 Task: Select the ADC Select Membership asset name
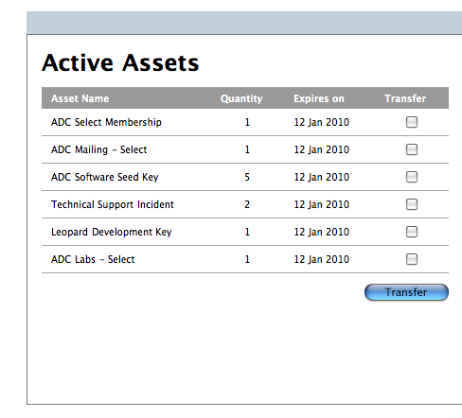tap(106, 122)
